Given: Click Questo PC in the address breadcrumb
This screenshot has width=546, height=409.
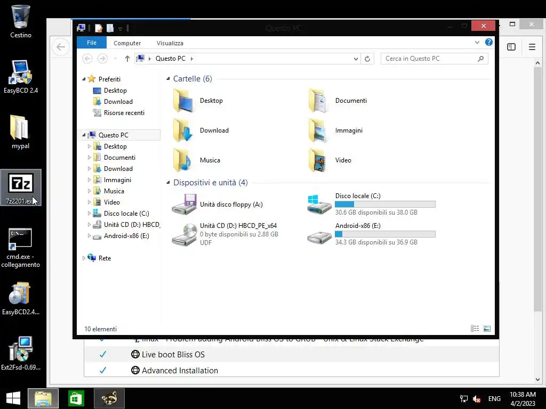Looking at the screenshot, I should click(170, 59).
